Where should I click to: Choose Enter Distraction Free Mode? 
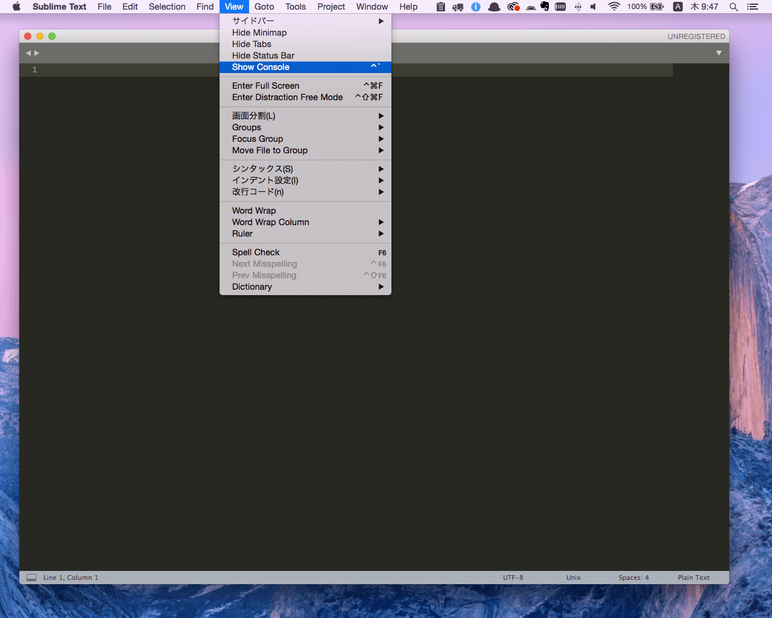[x=305, y=97]
